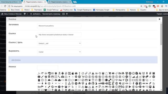
Task: Pick the user silhouette icon
Action: [x=154, y=87]
